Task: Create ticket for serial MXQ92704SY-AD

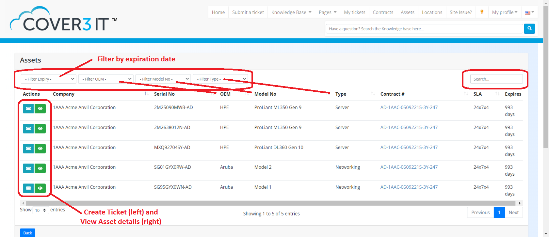Action: coord(28,149)
